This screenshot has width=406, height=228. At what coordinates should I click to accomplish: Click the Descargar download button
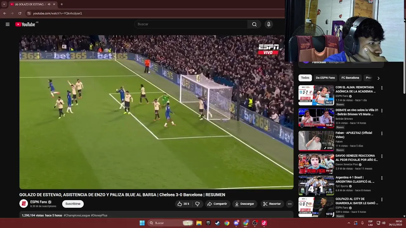[x=245, y=204]
